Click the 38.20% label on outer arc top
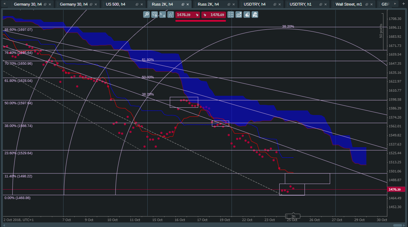Screen dimensions: 408x227 (x=288, y=27)
